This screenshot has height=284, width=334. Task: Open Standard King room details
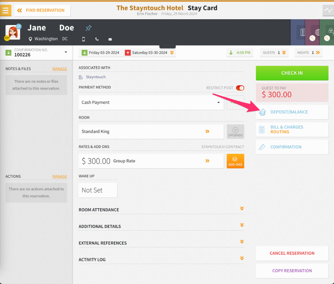151,132
